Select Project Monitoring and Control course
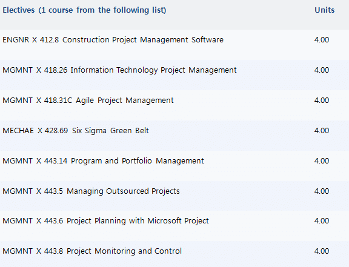 [92, 251]
